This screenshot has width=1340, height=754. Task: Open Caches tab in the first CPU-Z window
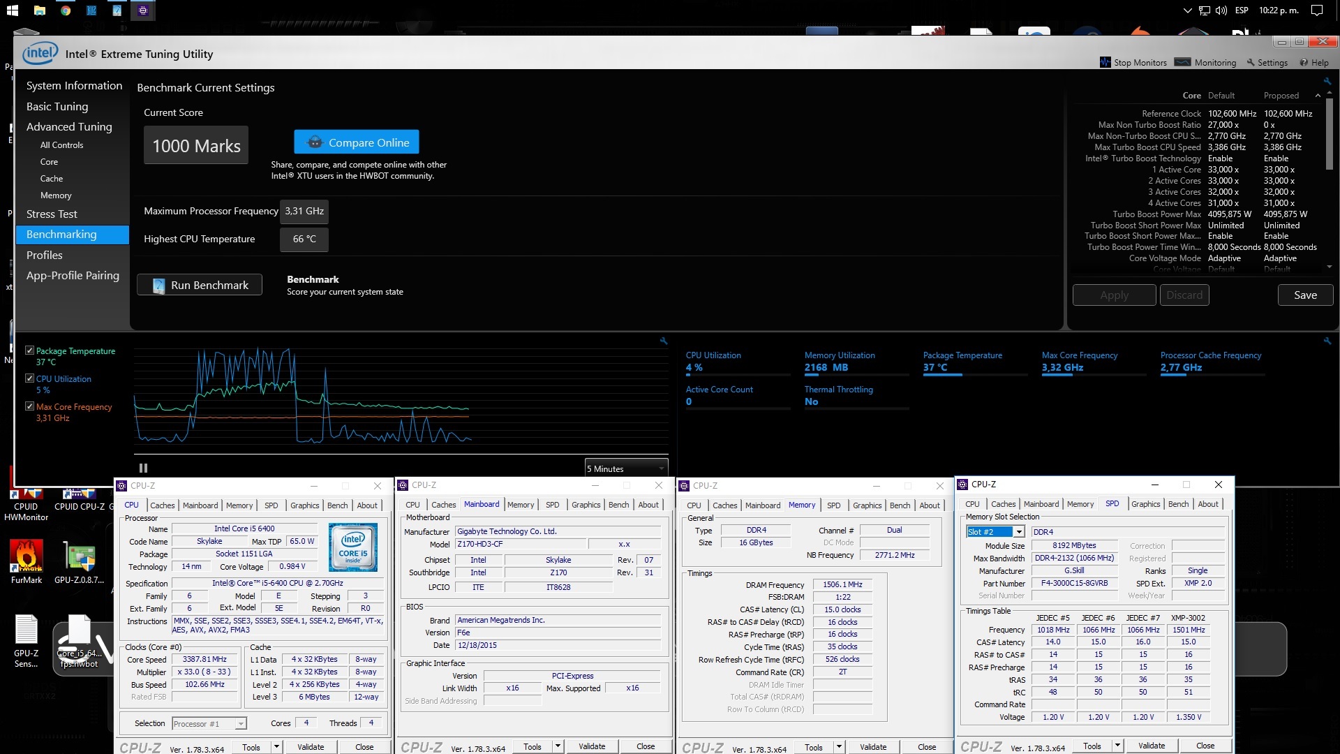click(x=162, y=505)
